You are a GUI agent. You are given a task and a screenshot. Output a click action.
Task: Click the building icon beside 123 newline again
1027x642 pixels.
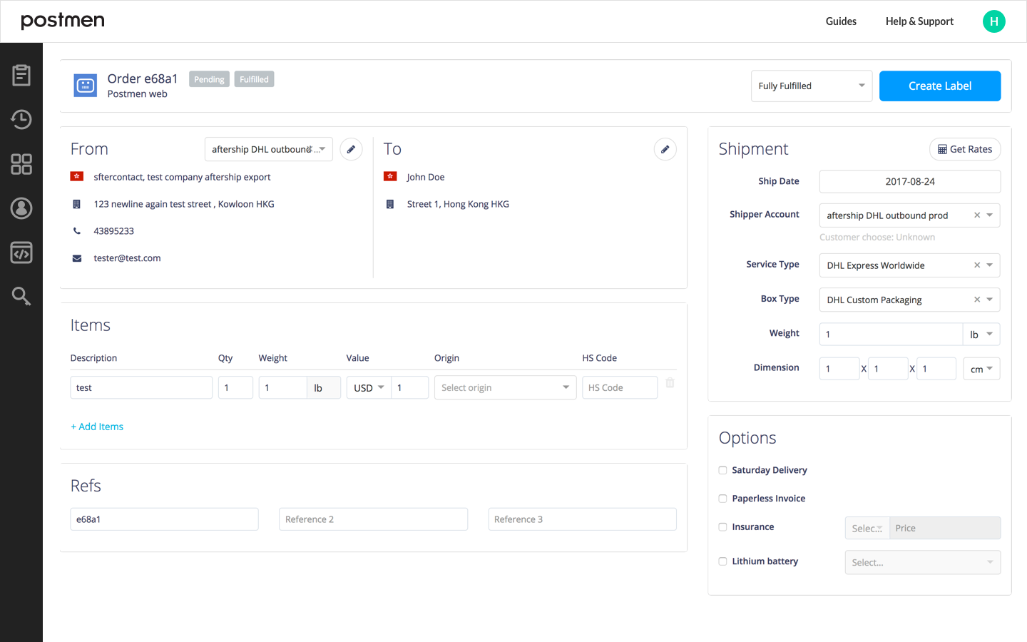click(77, 204)
